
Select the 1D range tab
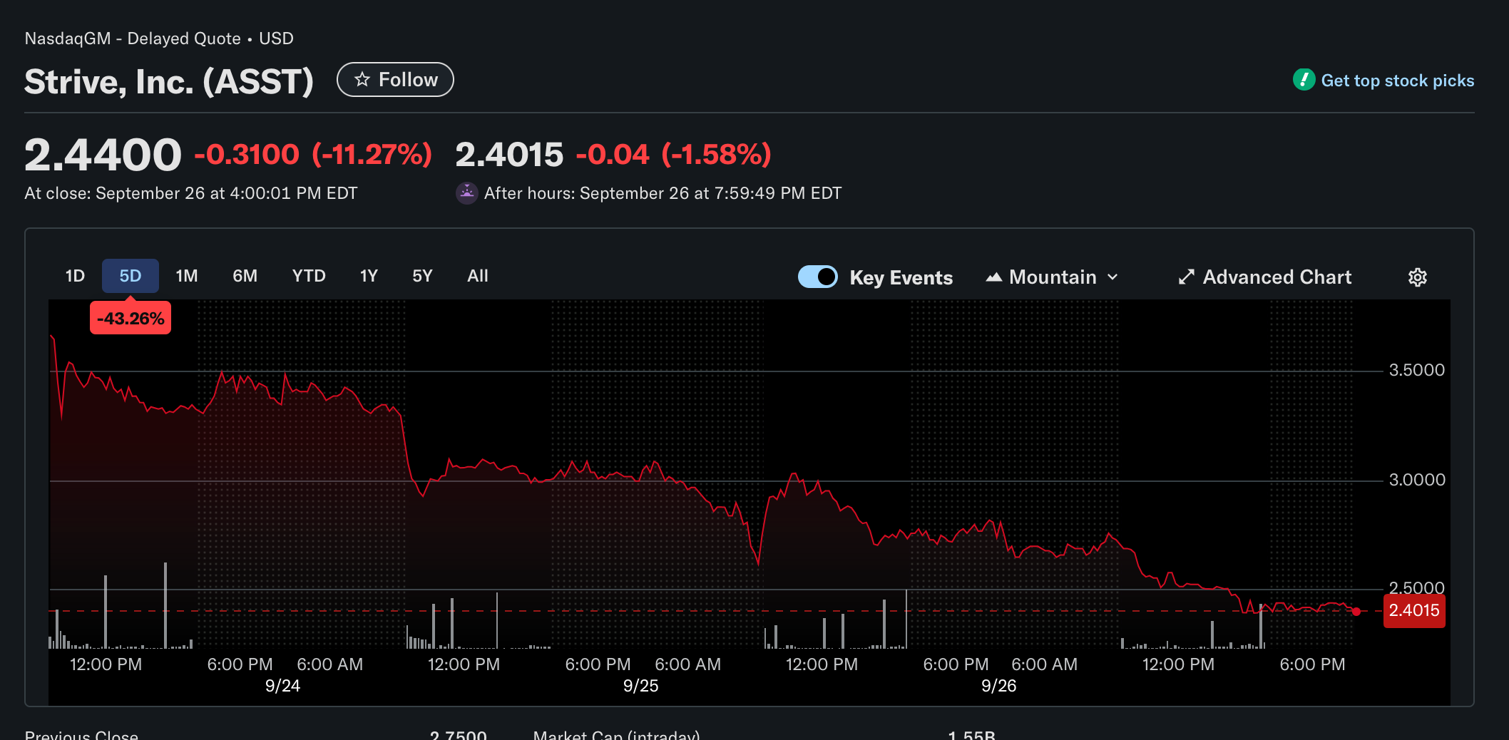tap(75, 276)
